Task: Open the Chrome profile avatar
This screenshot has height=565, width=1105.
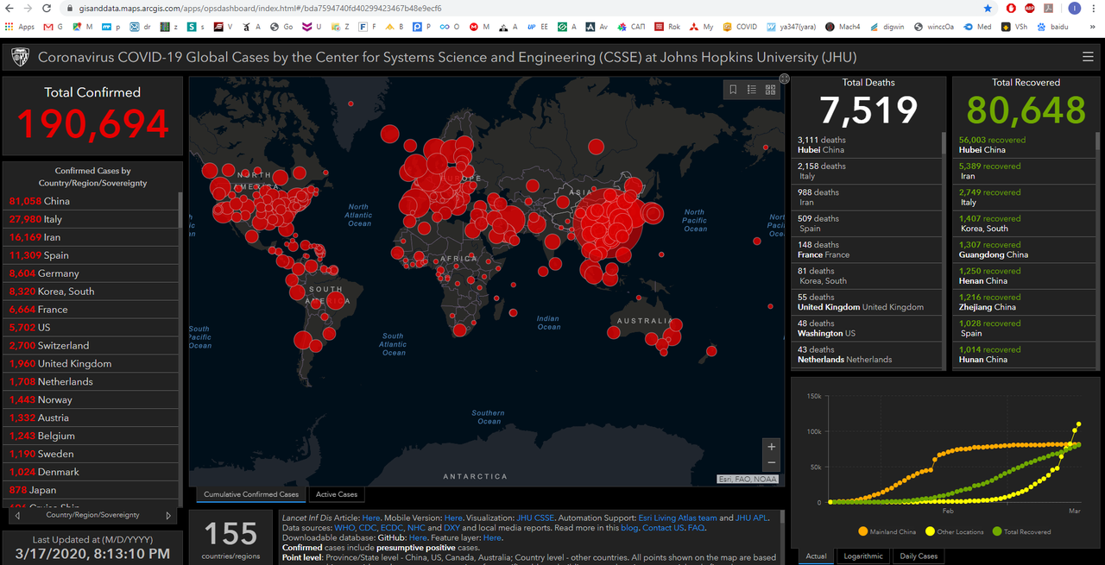Action: [x=1074, y=8]
